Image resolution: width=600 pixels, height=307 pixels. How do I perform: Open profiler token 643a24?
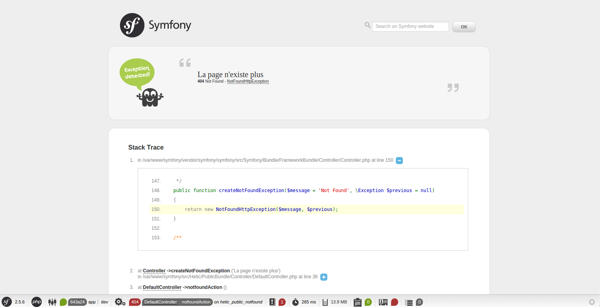pos(77,302)
